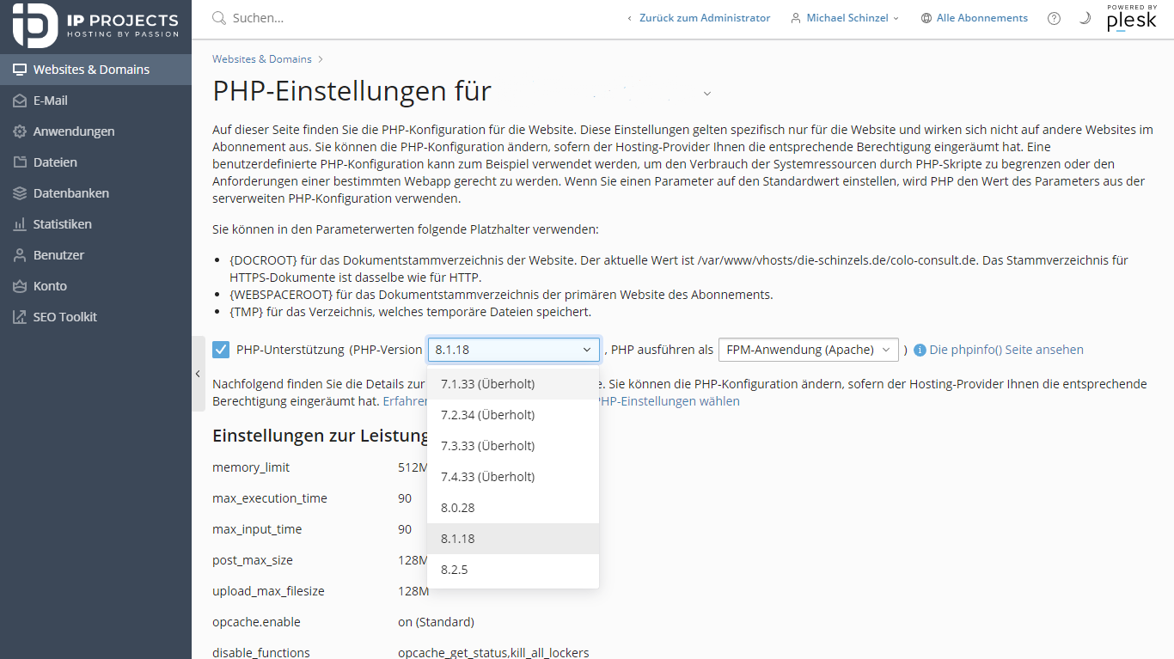Expand the Michael Schinzel account menu
Viewport: 1174px width, 659px height.
[844, 17]
